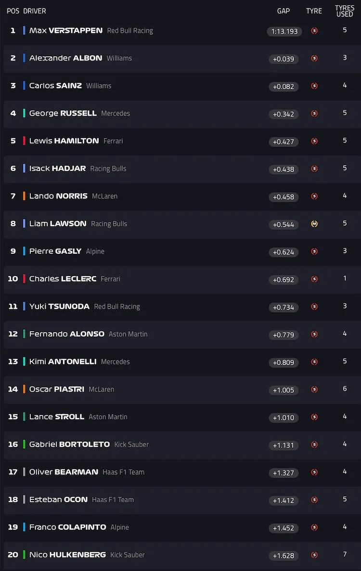
Task: Select the Kimi ANTONELLI row
Action: tap(182, 362)
